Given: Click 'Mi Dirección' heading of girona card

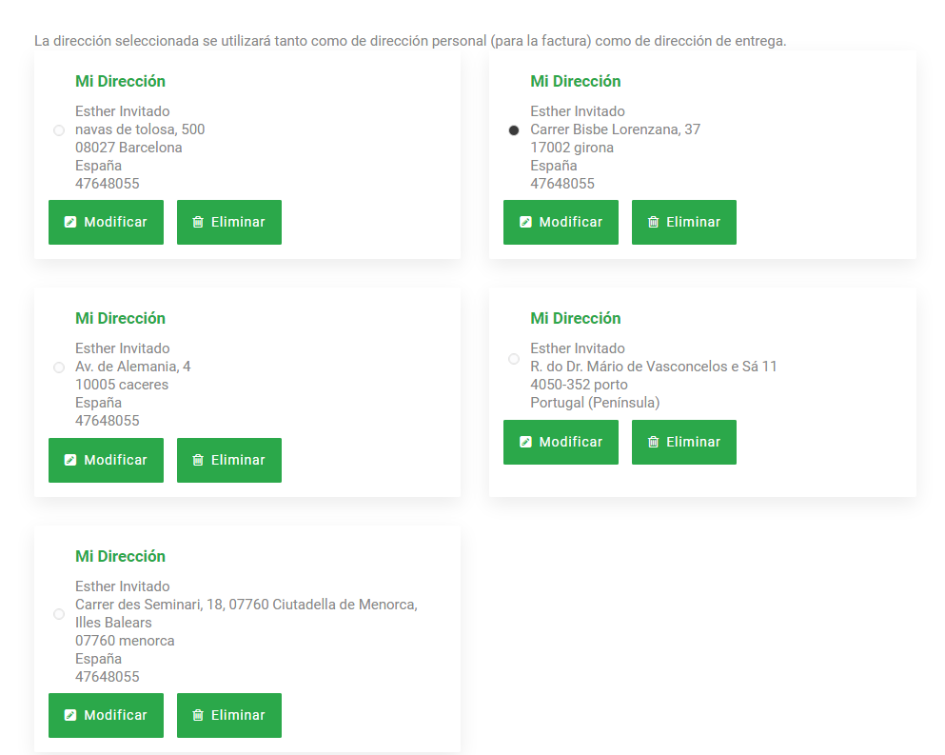Looking at the screenshot, I should 576,82.
